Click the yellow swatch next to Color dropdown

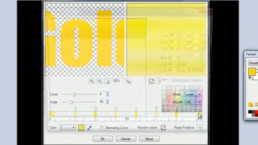pyautogui.click(x=81, y=128)
